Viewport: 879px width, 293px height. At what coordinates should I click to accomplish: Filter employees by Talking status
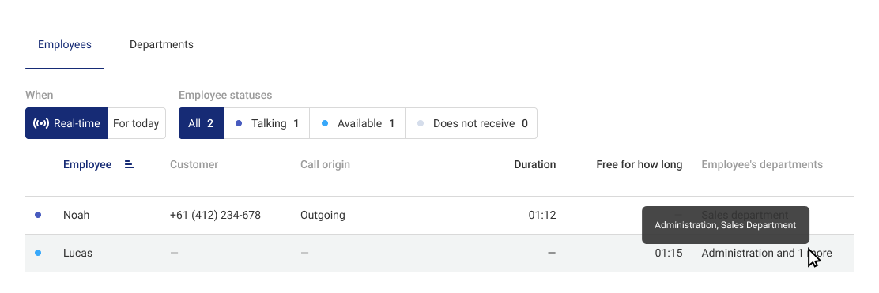(267, 123)
